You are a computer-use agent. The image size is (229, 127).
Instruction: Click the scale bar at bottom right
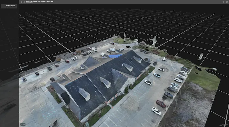pyautogui.click(x=223, y=125)
